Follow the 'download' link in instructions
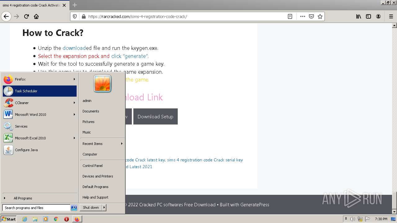The width and height of the screenshot is (397, 223). point(74,48)
